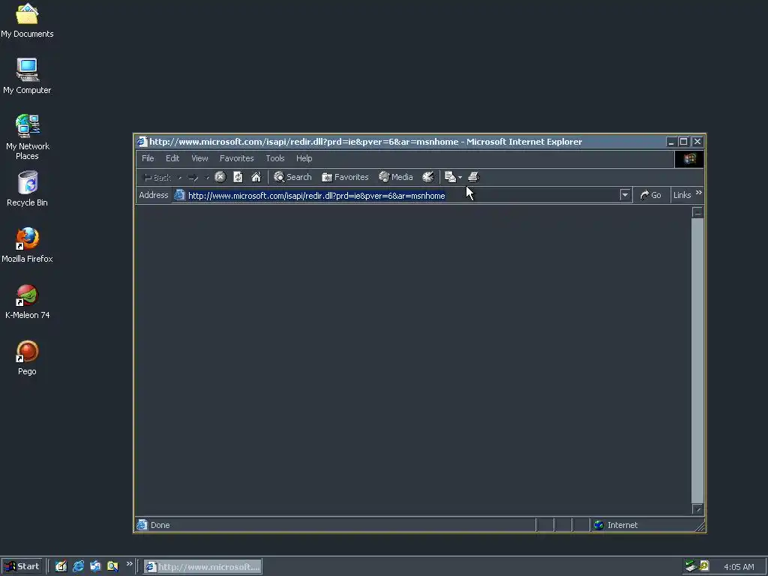Click the Windows flag throbber logo
This screenshot has width=768, height=576.
(689, 159)
